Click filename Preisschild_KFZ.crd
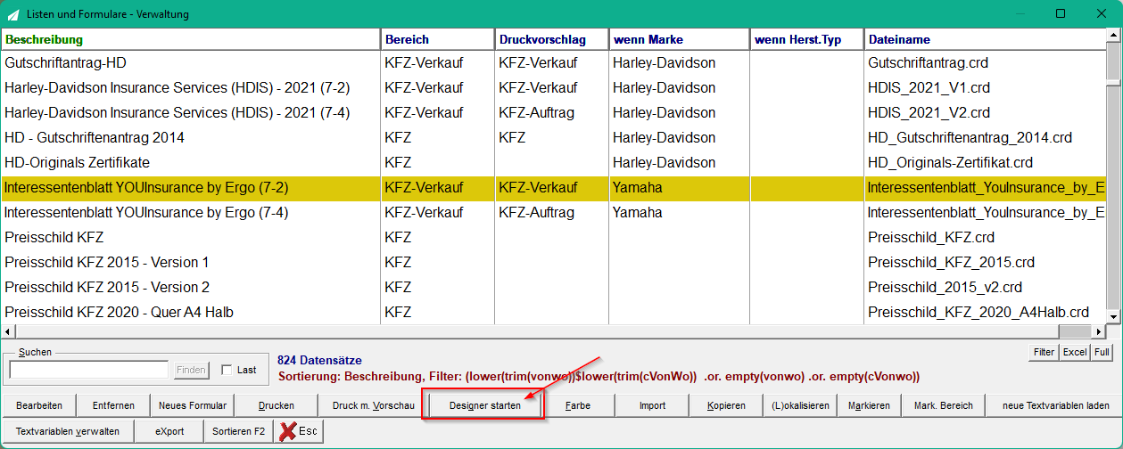This screenshot has height=449, width=1123. [930, 238]
